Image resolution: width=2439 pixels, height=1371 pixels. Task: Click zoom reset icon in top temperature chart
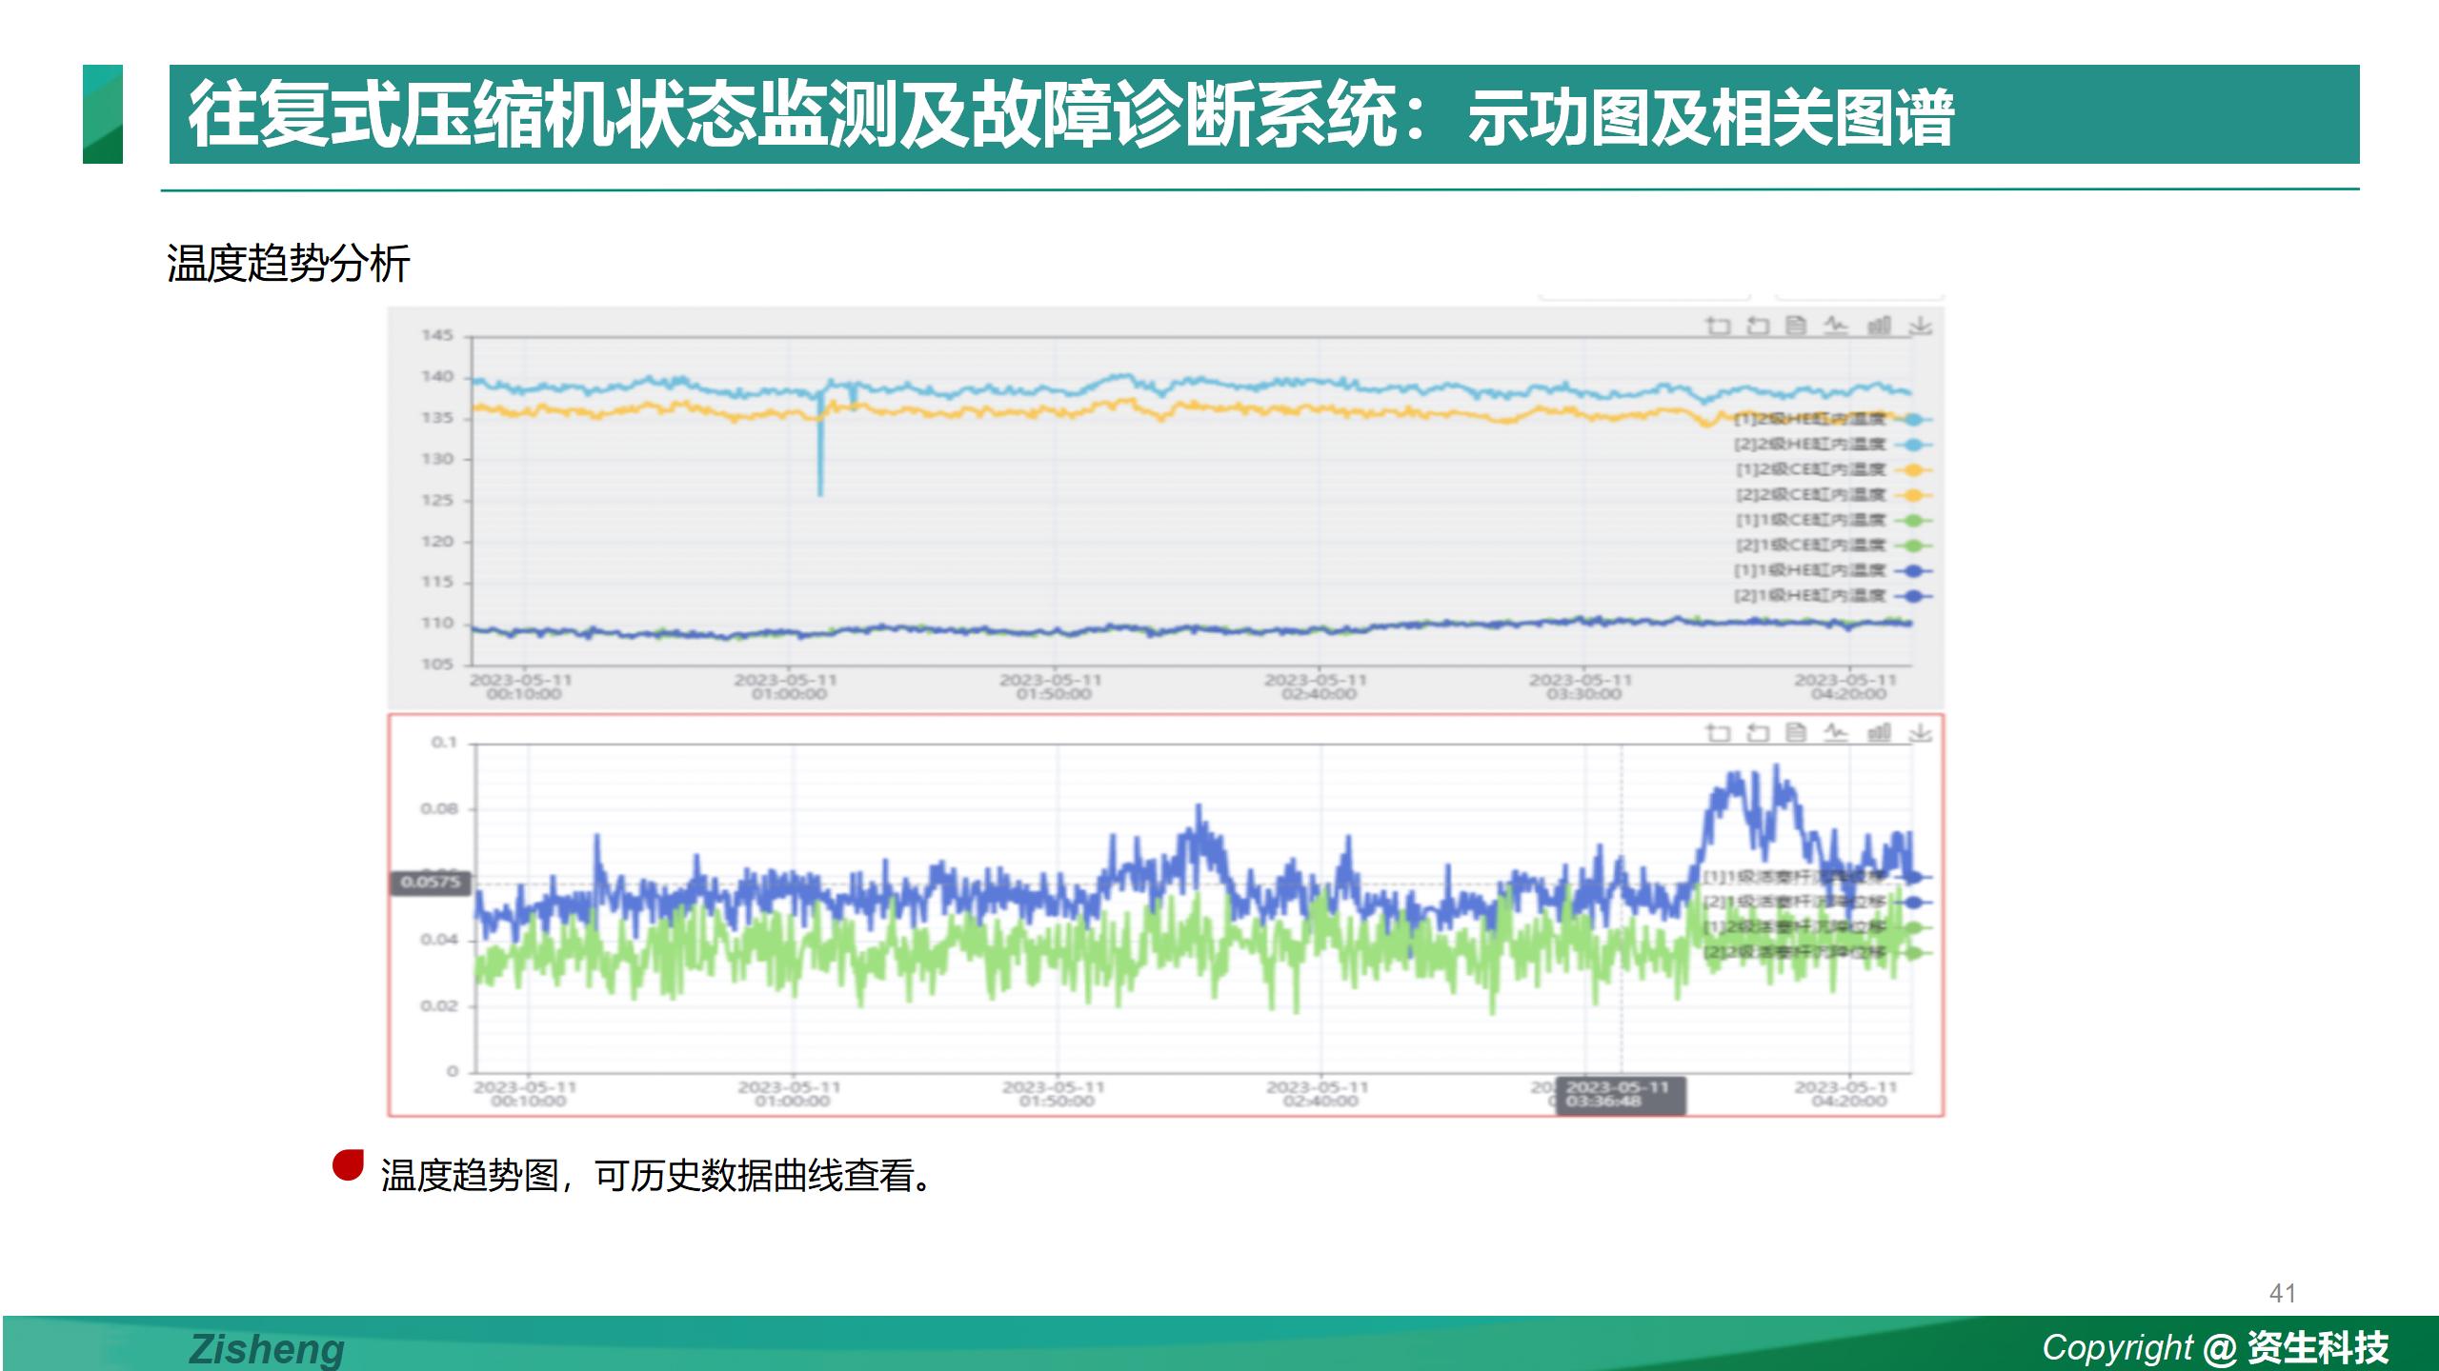1757,326
